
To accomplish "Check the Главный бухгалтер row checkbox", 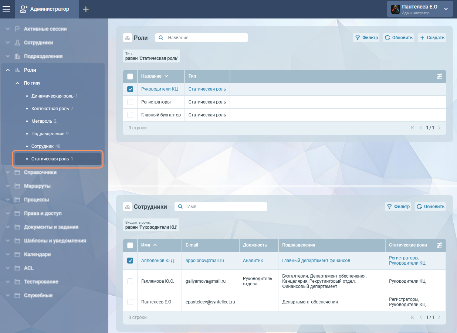I will [x=130, y=115].
